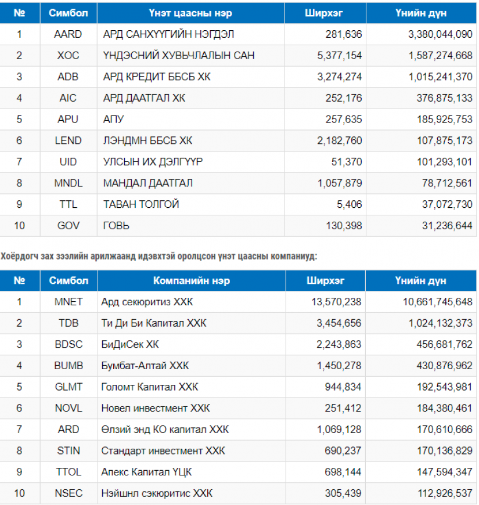479x505 pixels.
Task: Select the GLMT symbol cell
Action: click(69, 387)
